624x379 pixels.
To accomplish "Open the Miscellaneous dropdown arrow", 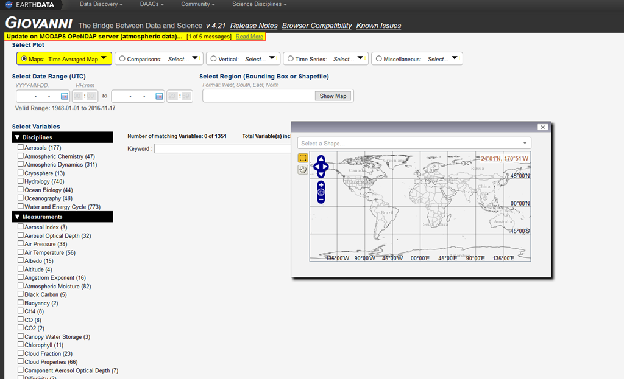I will [x=455, y=58].
